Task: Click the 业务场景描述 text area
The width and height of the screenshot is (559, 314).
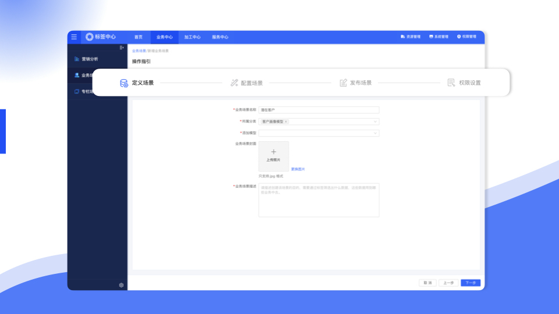Action: tap(319, 200)
